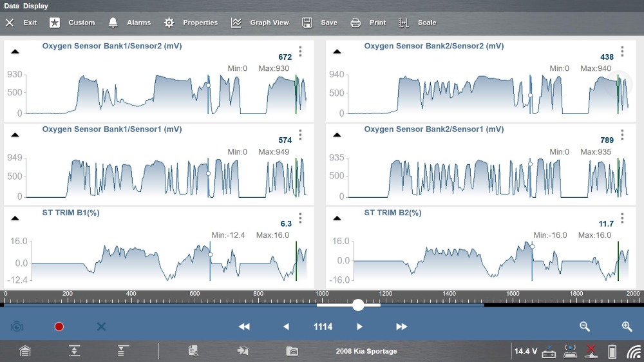
Task: Exit the data display
Action: [21, 23]
